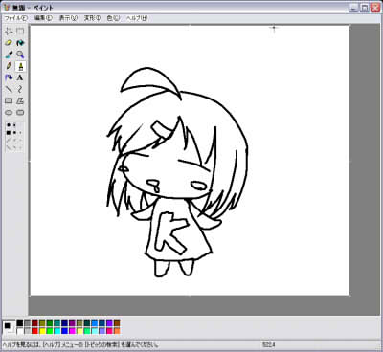The height and width of the screenshot is (352, 383).
Task: Choose the Eraser tool
Action: pos(9,43)
